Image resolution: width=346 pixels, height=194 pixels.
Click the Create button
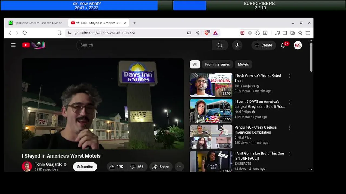[264, 45]
